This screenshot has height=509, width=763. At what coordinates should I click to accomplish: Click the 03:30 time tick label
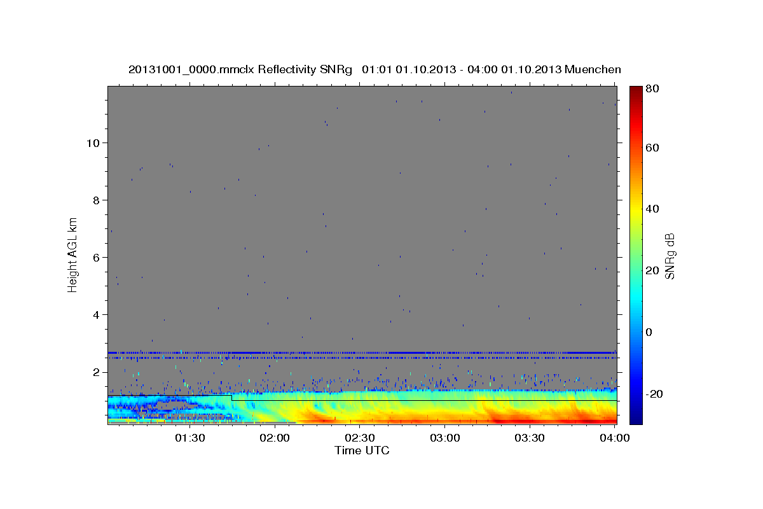[530, 438]
